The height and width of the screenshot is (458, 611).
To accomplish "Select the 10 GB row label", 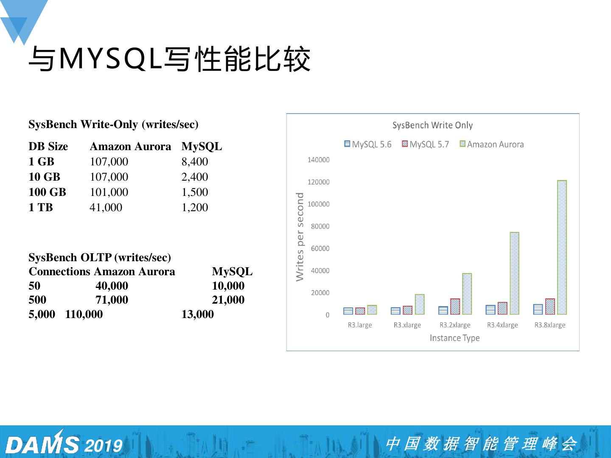I will 45,177.
